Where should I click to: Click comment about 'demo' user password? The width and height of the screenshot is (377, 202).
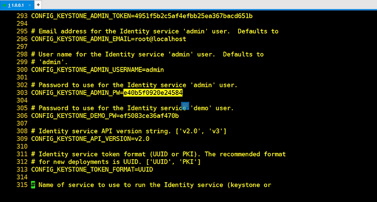pos(132,108)
